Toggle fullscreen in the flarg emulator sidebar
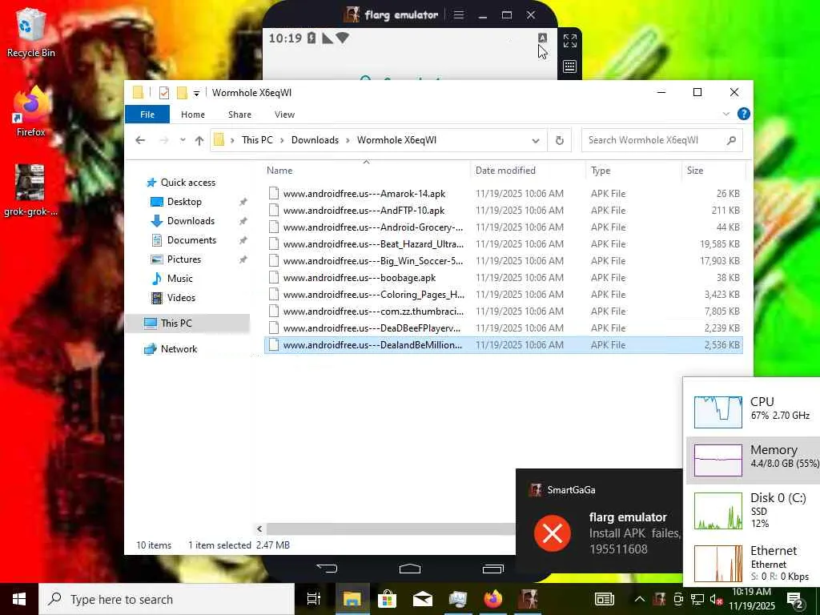Viewport: 820px width, 615px height. point(569,41)
